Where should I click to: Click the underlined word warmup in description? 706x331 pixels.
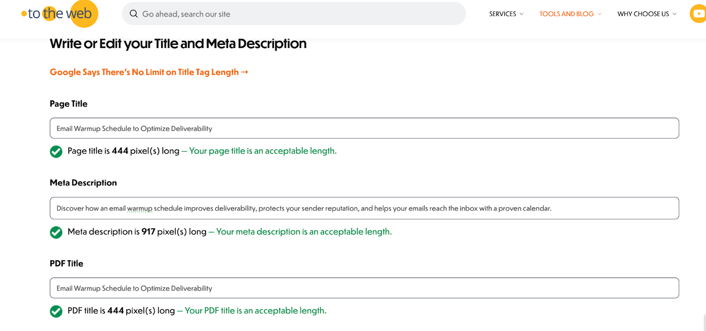(x=140, y=209)
